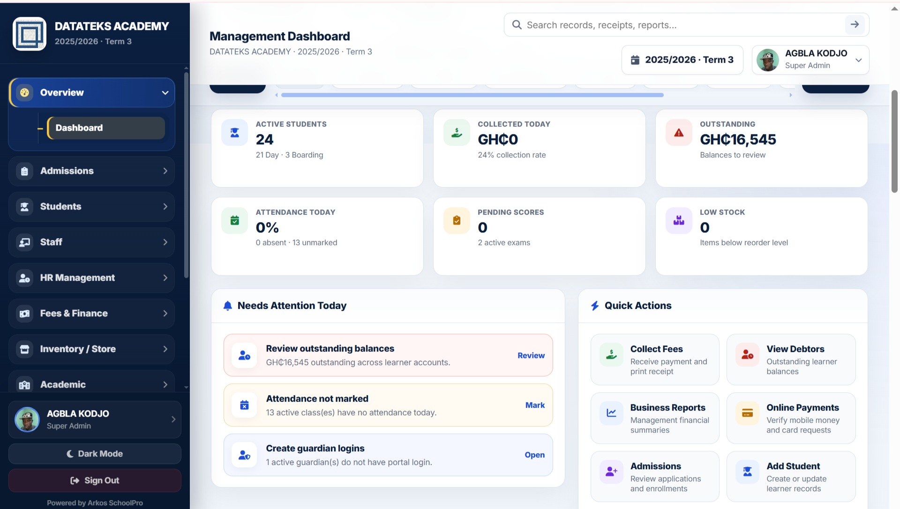
Task: Expand the Inventory / Store menu chevron
Action: (165, 349)
